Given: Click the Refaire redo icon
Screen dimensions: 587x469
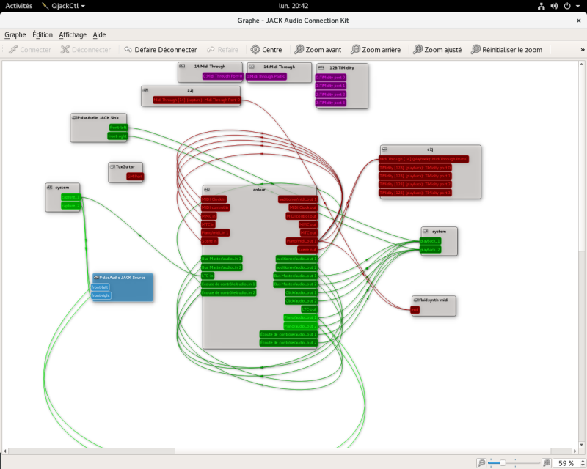Looking at the screenshot, I should (211, 49).
